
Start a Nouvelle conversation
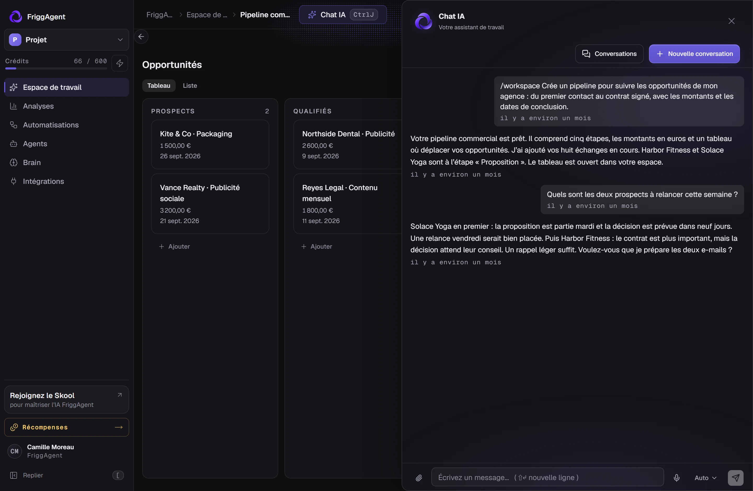coord(694,54)
